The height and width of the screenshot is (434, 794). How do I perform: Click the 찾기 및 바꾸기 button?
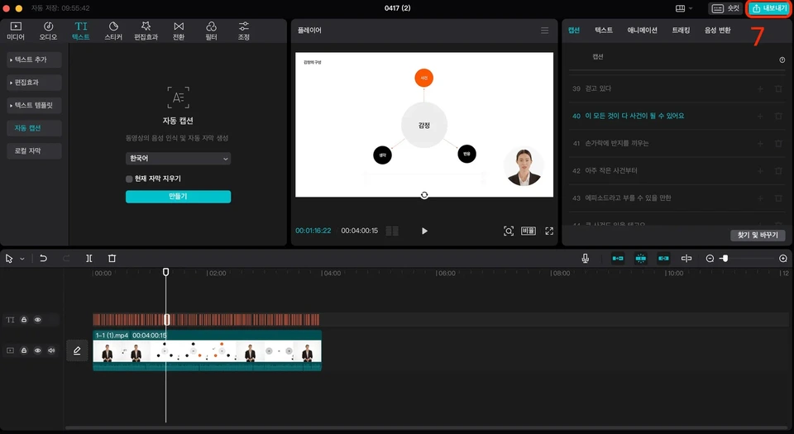758,236
